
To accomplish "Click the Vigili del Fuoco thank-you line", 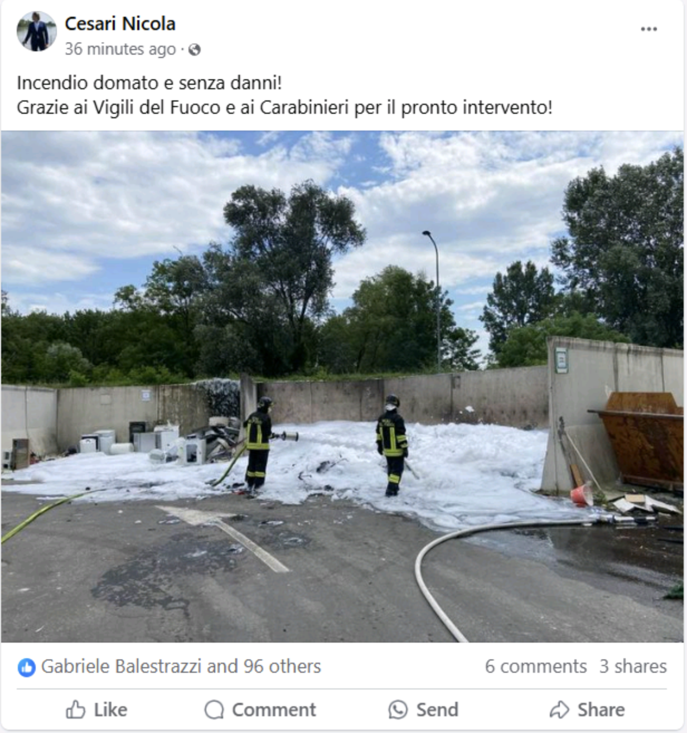I will pos(284,107).
